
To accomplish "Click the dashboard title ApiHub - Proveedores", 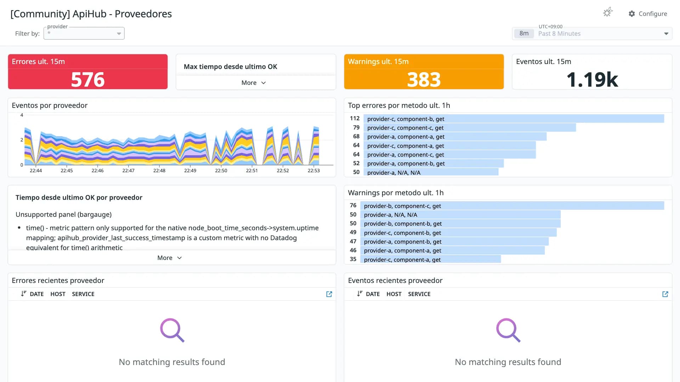I will click(x=91, y=14).
